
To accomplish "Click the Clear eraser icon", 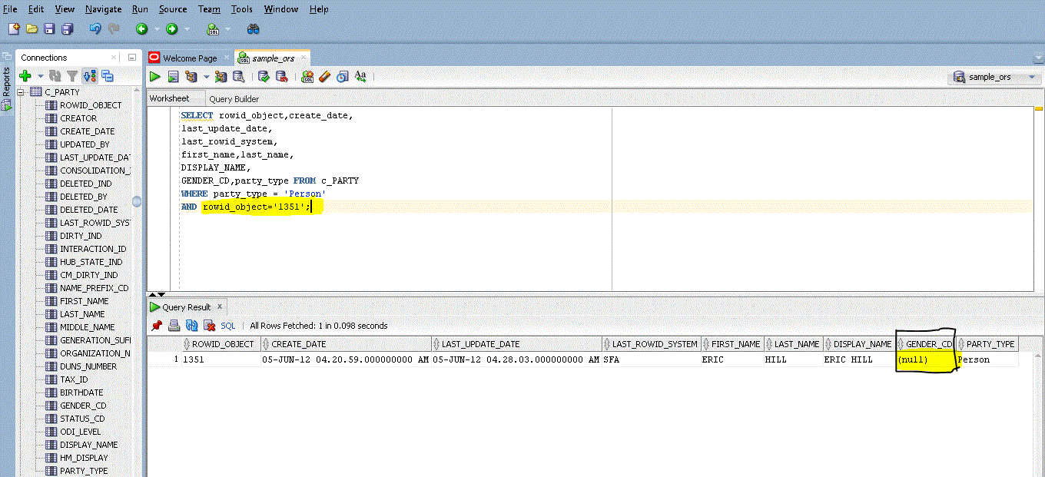I will (324, 76).
